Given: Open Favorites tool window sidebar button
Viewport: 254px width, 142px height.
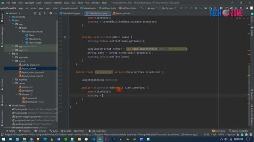Looking at the screenshot, I should click(2, 100).
